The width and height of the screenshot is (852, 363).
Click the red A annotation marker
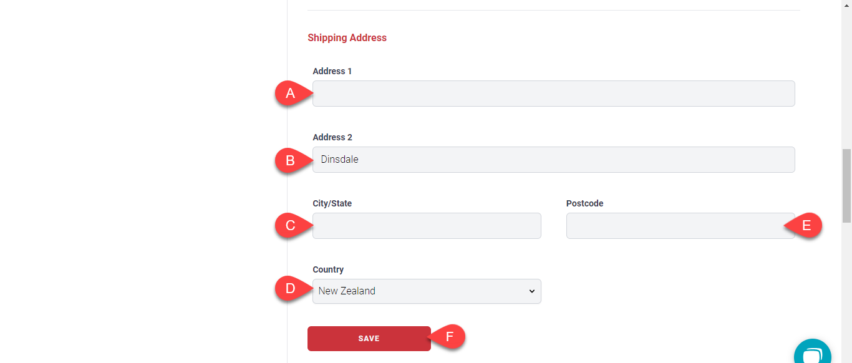[289, 94]
